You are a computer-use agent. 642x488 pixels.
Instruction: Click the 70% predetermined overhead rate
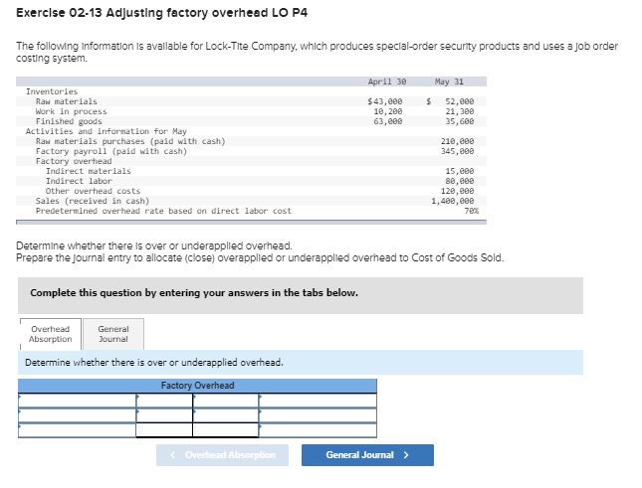[x=471, y=211]
